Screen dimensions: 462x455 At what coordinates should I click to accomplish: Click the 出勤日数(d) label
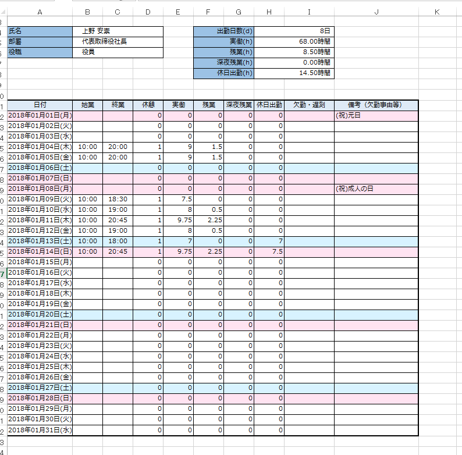[223, 31]
